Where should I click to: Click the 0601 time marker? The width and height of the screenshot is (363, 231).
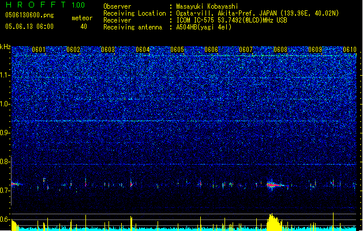(x=39, y=50)
